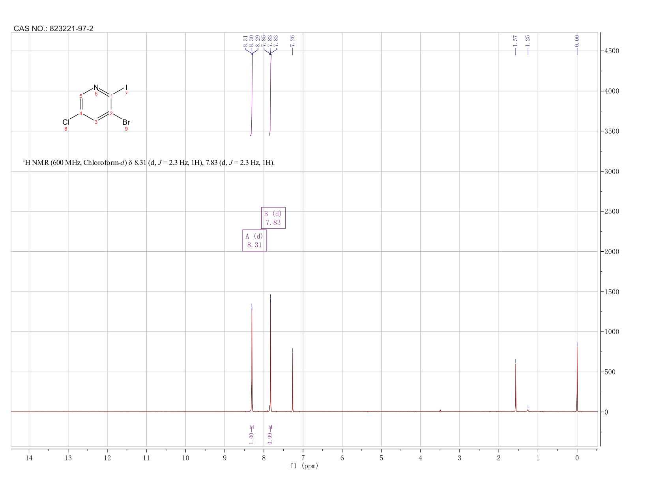Image resolution: width=651 pixels, height=503 pixels.
Task: Click the 1500 intensity axis label
Action: [611, 292]
